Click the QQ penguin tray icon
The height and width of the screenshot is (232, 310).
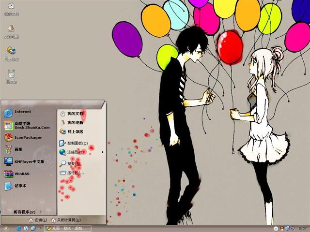point(282,229)
